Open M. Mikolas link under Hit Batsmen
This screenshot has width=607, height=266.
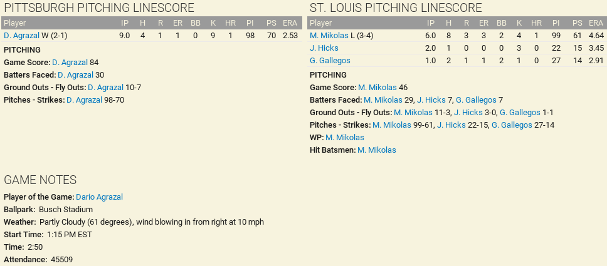[377, 150]
